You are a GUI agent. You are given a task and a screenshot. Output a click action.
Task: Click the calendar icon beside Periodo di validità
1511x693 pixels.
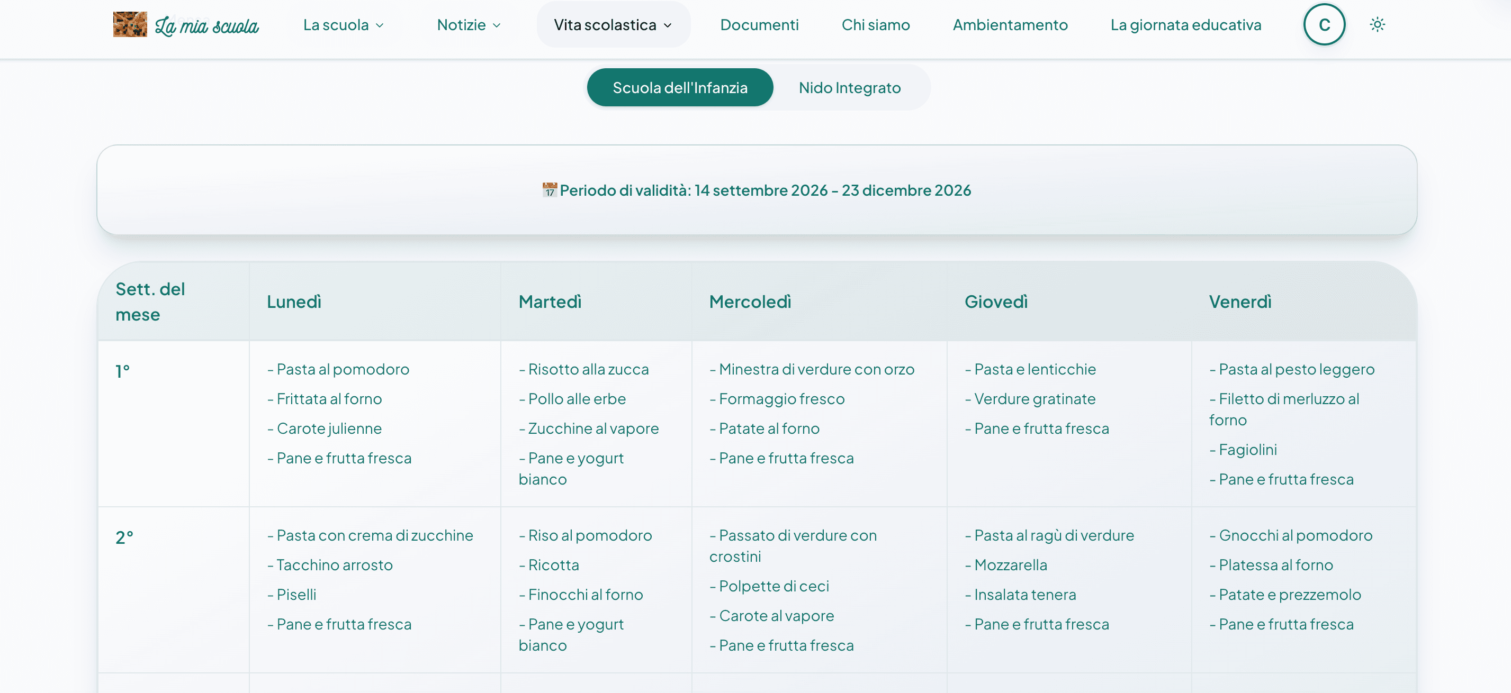[549, 190]
